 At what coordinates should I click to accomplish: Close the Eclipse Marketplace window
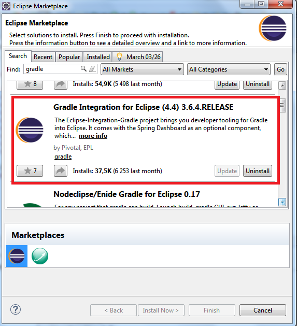(280, 4)
